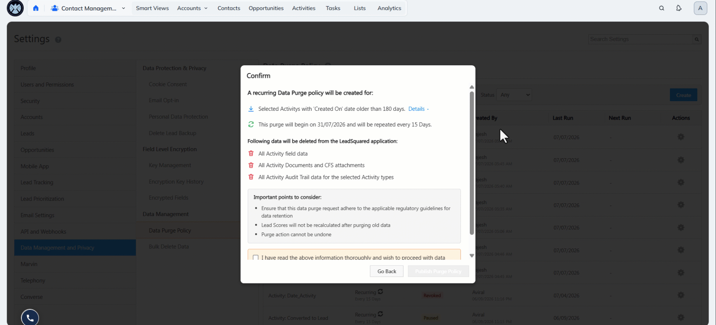This screenshot has height=325, width=716.
Task: Select Lead Tracking settings item
Action: pos(75,182)
